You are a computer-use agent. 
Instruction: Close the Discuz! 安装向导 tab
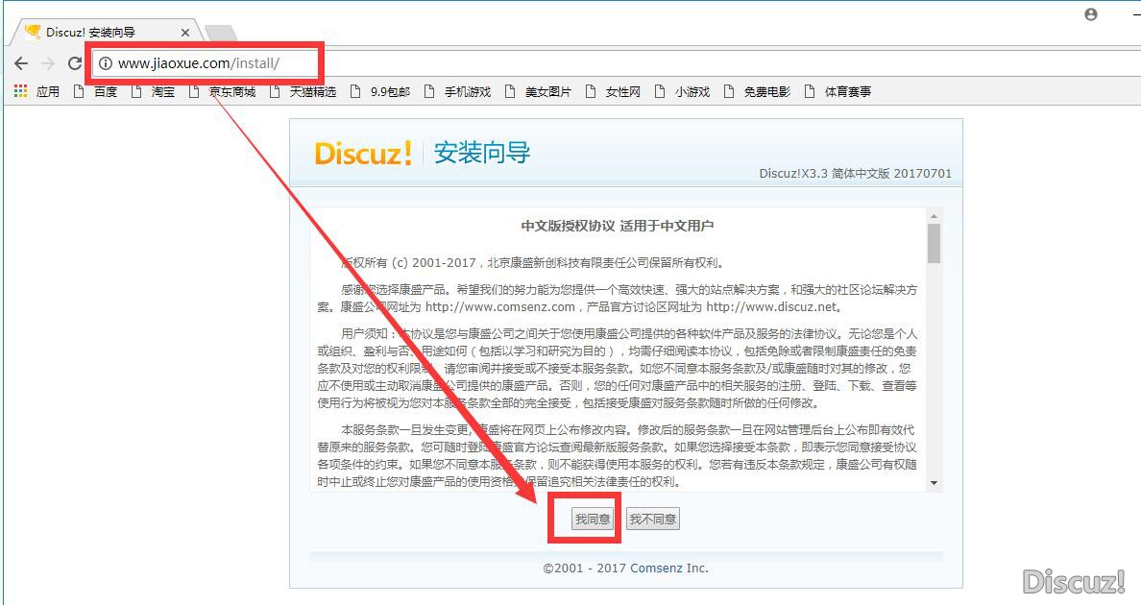tap(184, 32)
